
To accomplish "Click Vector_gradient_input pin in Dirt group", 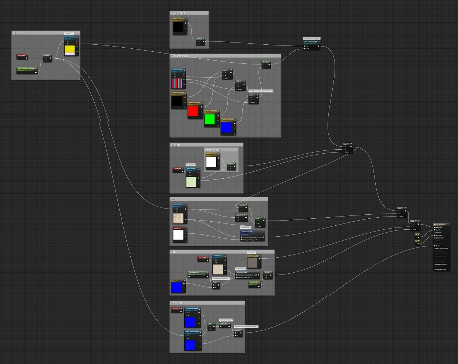I will (242, 240).
